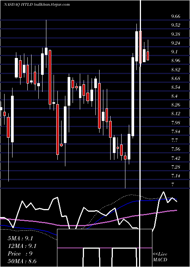
Task: Click the 9.24 price axis label
Action: pyautogui.click(x=176, y=43)
